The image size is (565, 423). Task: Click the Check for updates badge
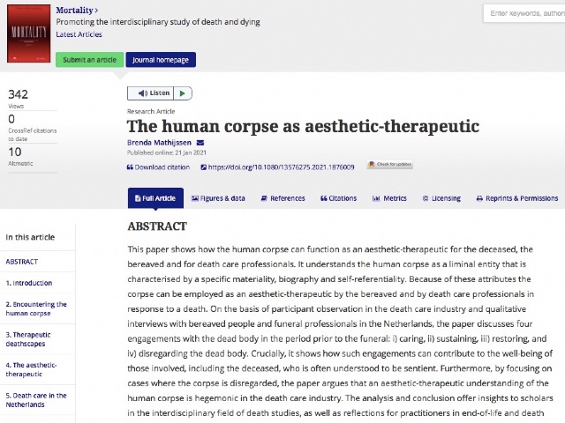[389, 165]
